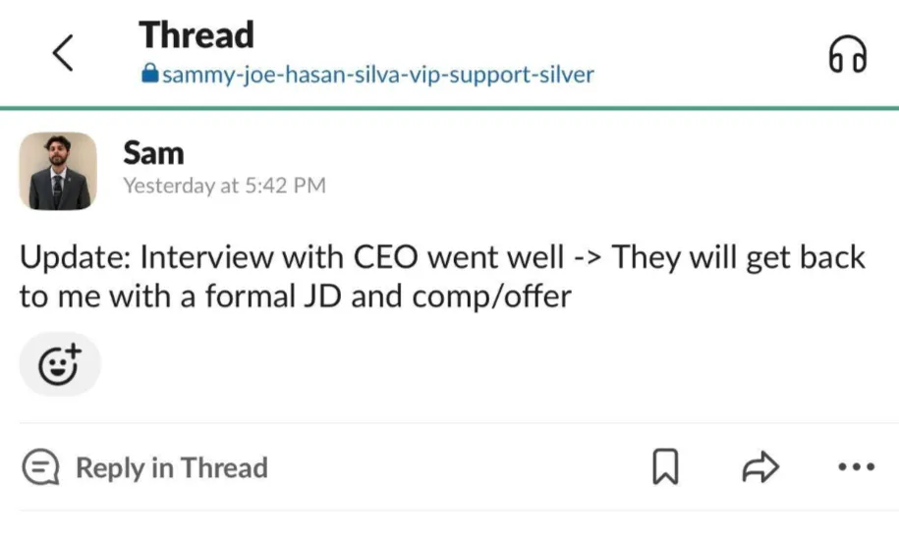Tap the 'Reply in Thread' label

(x=172, y=467)
